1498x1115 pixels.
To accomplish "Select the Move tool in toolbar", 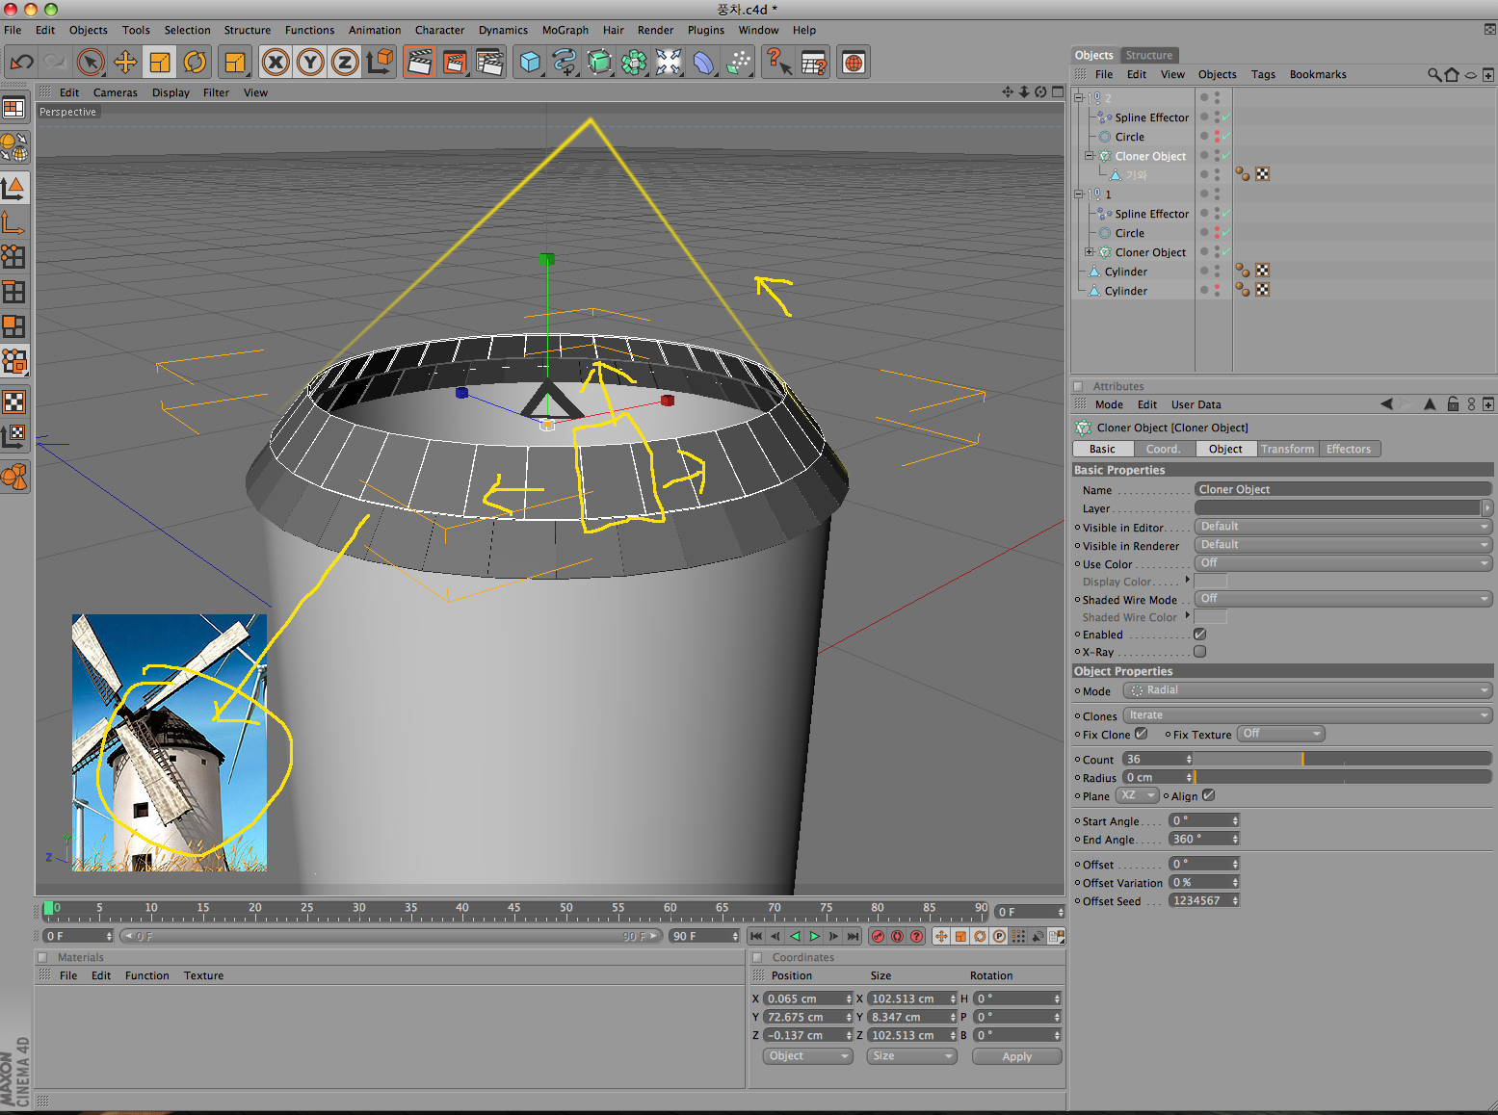I will [x=125, y=63].
